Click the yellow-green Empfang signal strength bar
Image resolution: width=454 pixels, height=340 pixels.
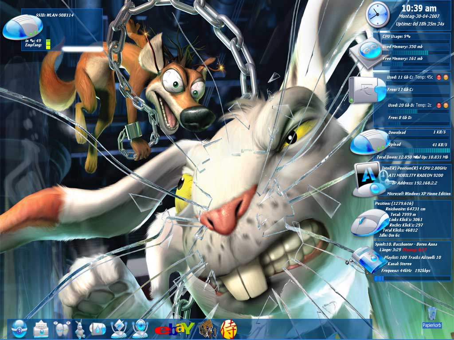[48, 44]
